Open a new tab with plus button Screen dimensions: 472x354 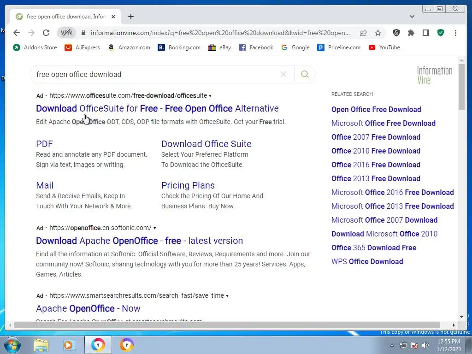pos(130,17)
